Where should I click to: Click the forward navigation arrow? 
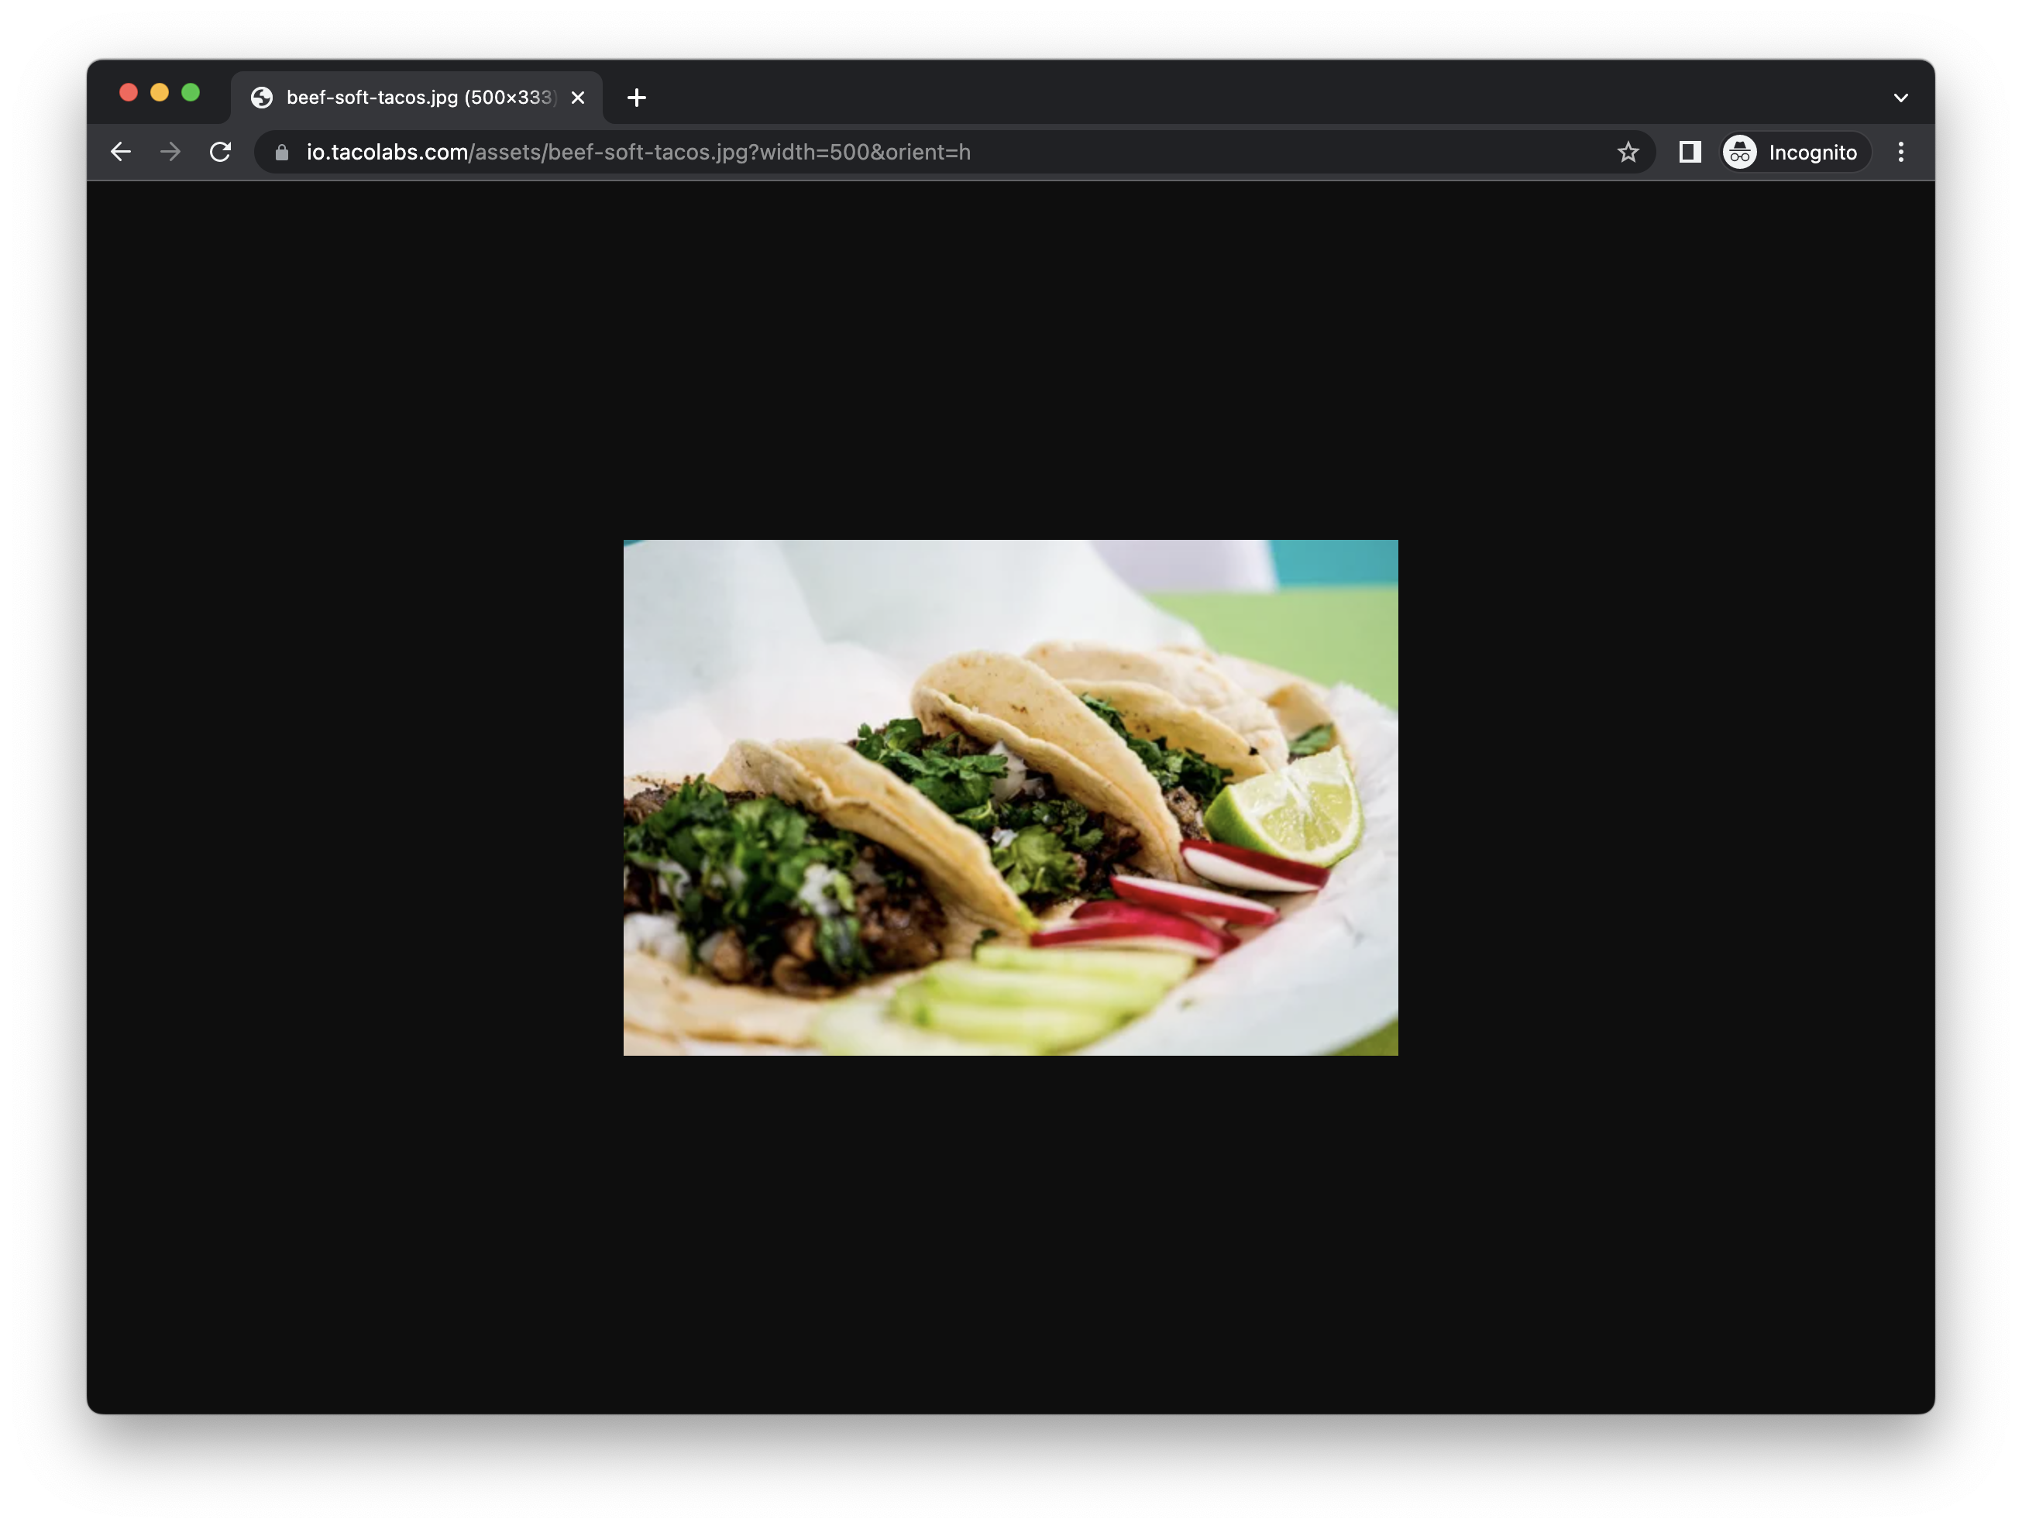pos(170,152)
